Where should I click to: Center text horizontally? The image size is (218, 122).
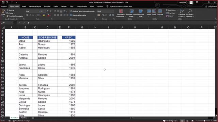(58, 15)
